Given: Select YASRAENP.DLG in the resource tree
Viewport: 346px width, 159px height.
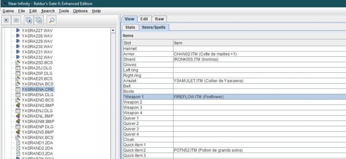Looking at the screenshot, I should [x=37, y=127].
